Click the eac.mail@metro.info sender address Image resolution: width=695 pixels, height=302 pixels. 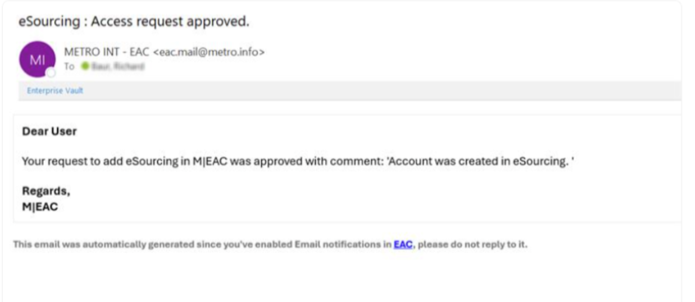coord(209,52)
